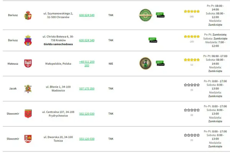Click the small green-black badge in Kraków row
This screenshot has height=153, width=230.
click(x=153, y=40)
